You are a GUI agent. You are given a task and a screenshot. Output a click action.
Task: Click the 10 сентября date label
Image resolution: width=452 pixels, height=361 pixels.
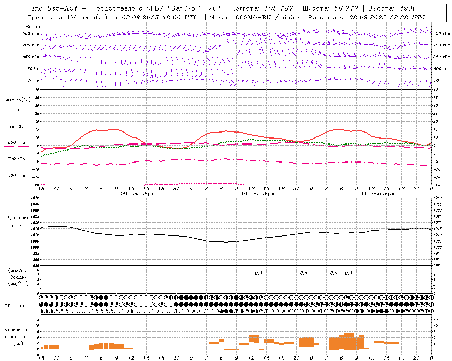(x=257, y=194)
